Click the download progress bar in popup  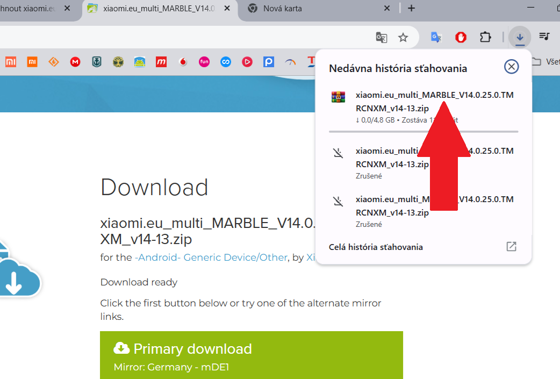click(x=423, y=132)
